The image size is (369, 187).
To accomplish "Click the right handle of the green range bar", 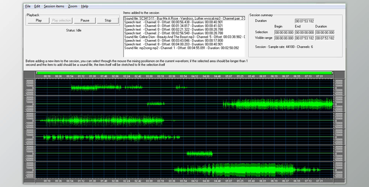I will coord(332,73).
